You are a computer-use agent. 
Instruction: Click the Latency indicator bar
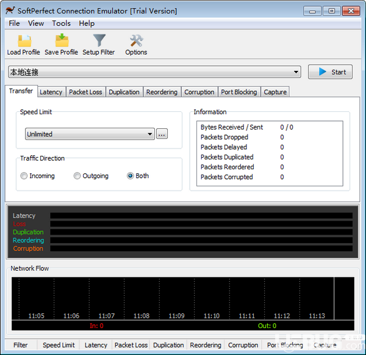point(201,216)
